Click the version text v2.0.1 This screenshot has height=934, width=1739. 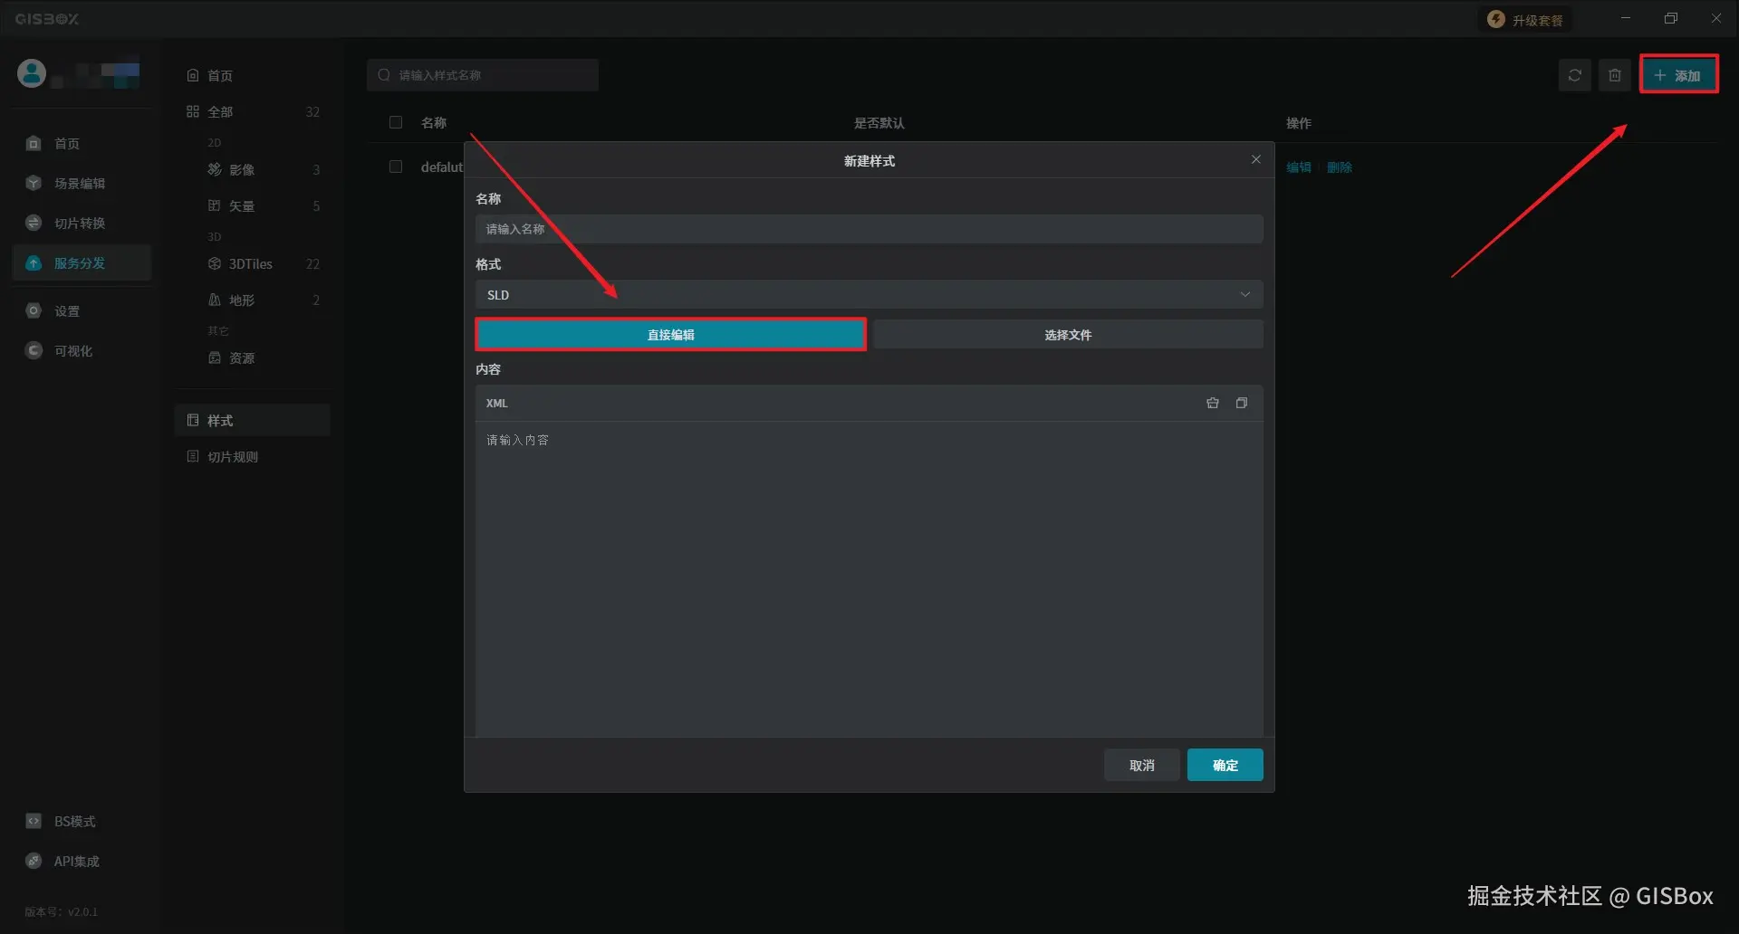61,911
